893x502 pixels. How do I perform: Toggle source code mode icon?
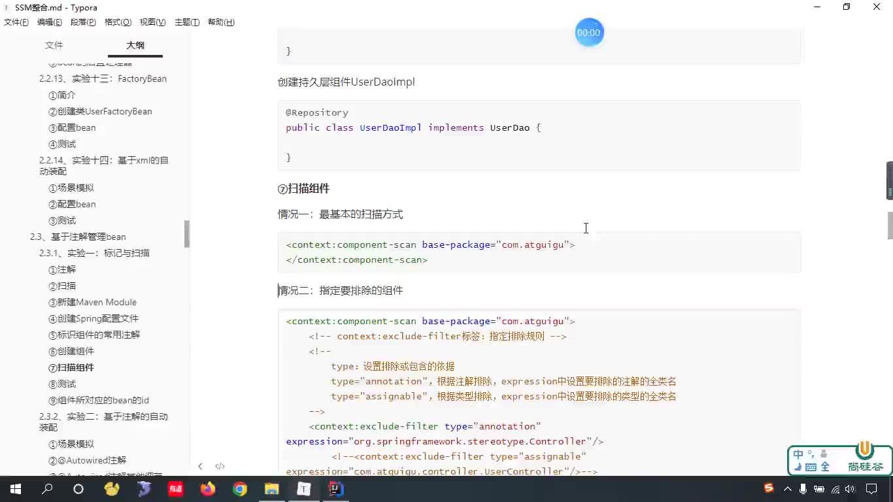pos(220,466)
